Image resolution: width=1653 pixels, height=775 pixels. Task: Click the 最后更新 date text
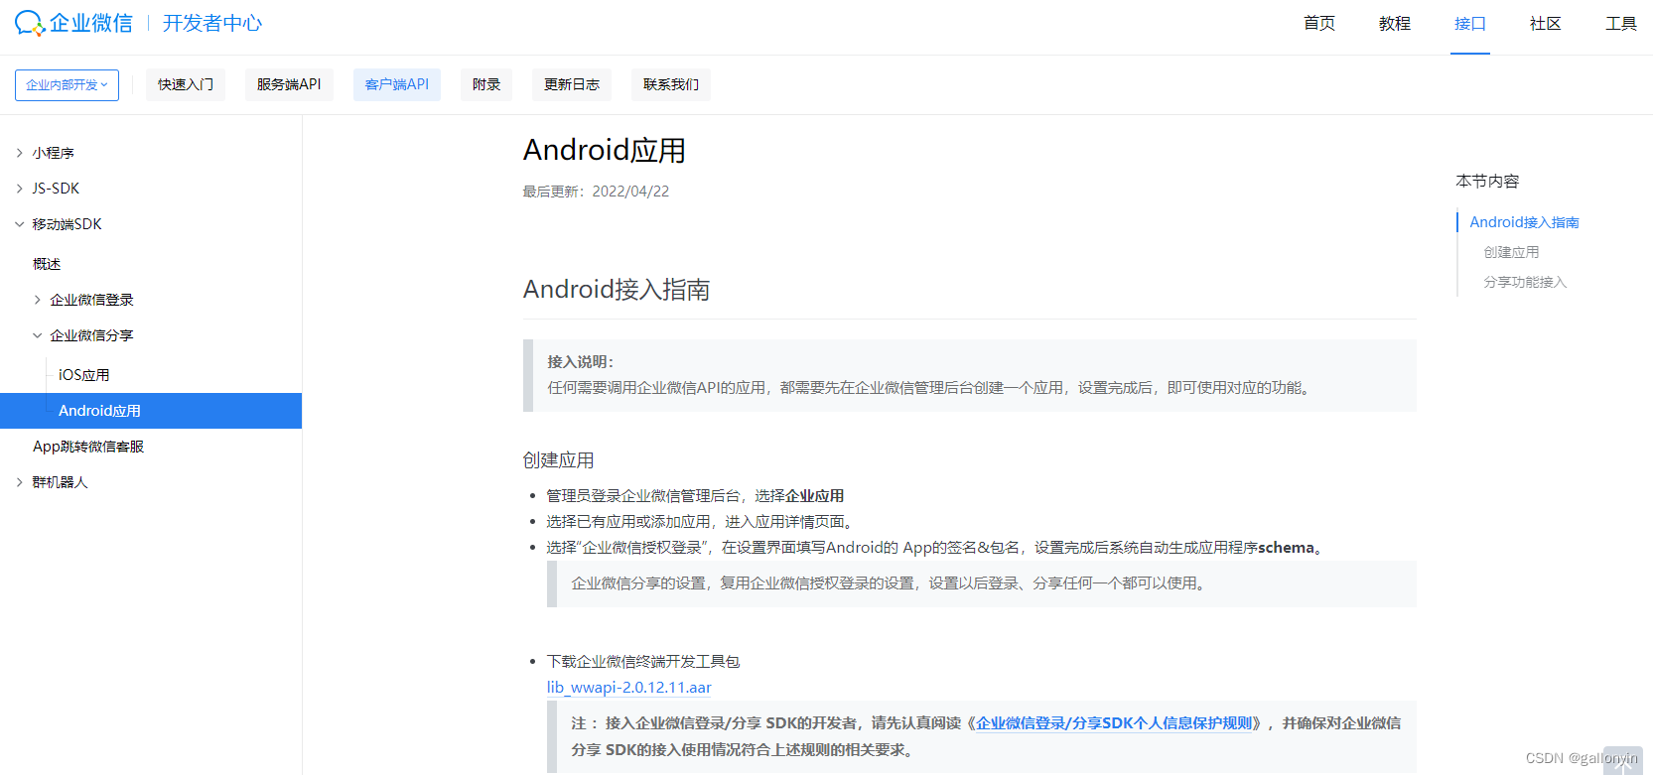coord(596,192)
